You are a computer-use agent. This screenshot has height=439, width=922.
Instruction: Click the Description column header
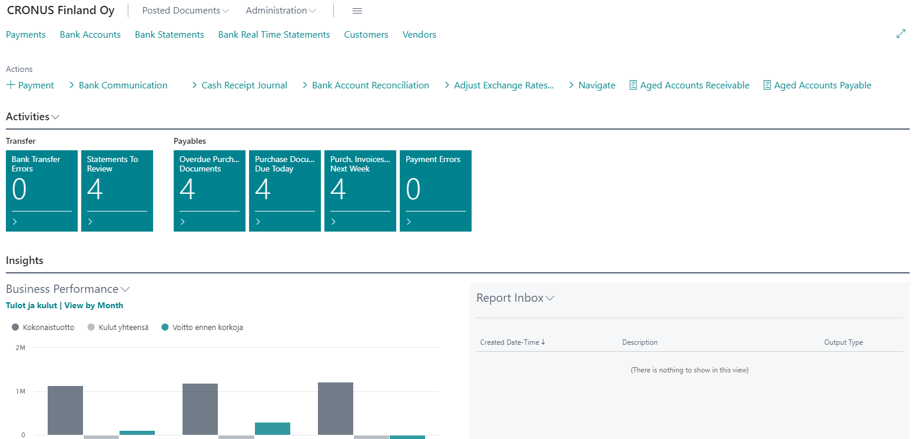click(x=640, y=342)
